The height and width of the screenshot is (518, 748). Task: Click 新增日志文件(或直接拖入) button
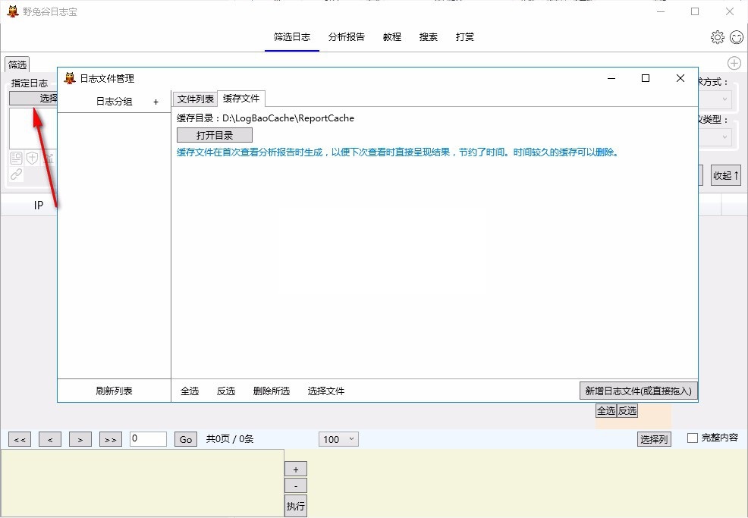638,391
